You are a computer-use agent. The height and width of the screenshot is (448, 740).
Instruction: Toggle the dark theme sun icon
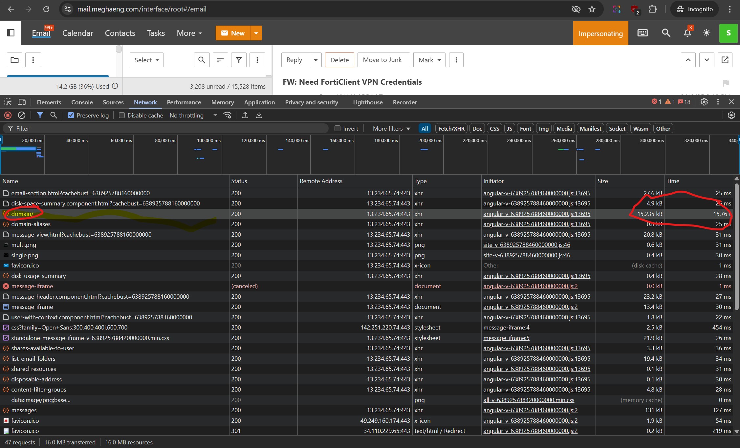707,33
